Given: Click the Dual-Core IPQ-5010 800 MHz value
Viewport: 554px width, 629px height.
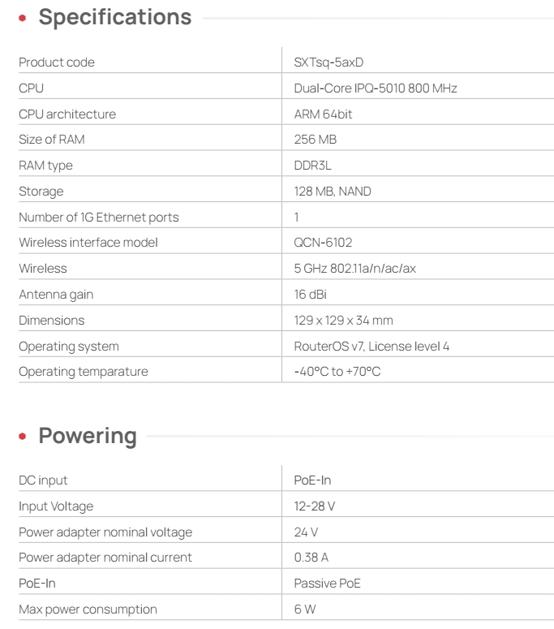Looking at the screenshot, I should click(x=375, y=88).
